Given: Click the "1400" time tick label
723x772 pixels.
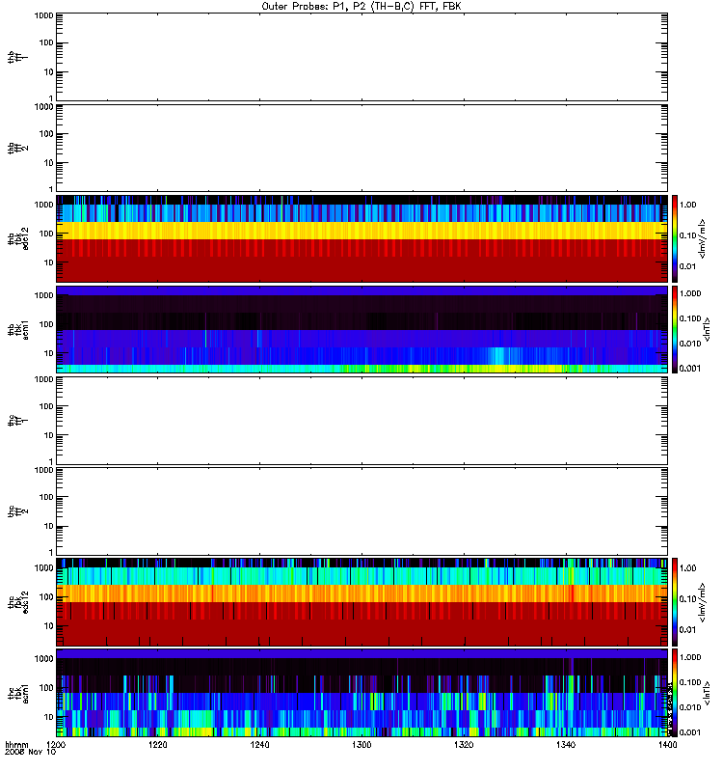Looking at the screenshot, I should (x=667, y=744).
